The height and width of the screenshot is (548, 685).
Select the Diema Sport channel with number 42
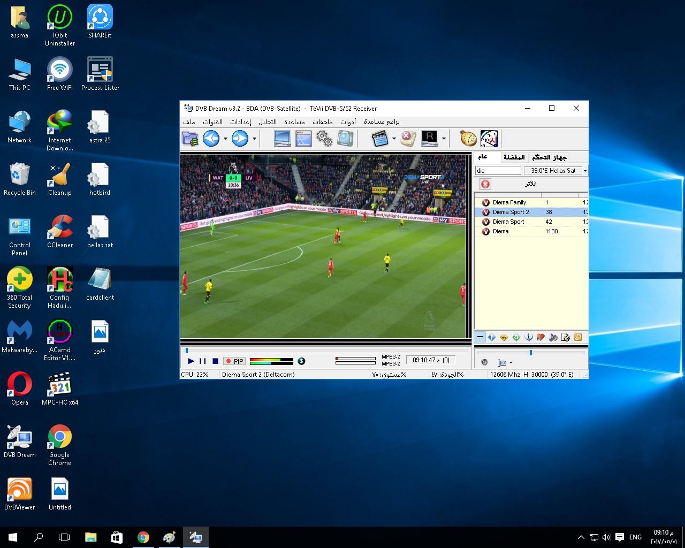[x=531, y=222]
